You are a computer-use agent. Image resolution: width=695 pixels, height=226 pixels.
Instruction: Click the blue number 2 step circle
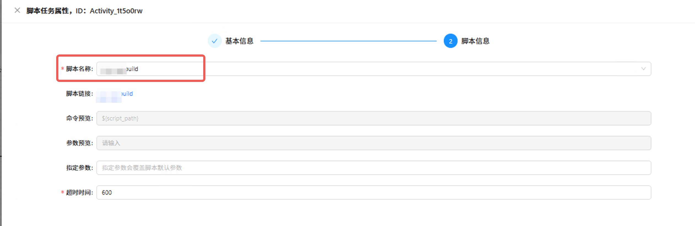[450, 41]
